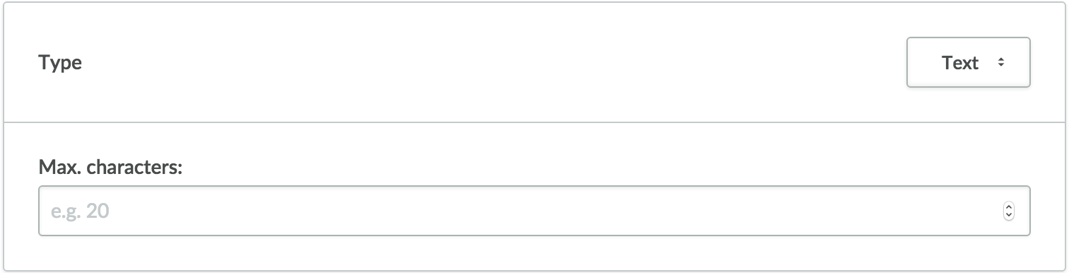Expand the Text type selector

(x=968, y=62)
